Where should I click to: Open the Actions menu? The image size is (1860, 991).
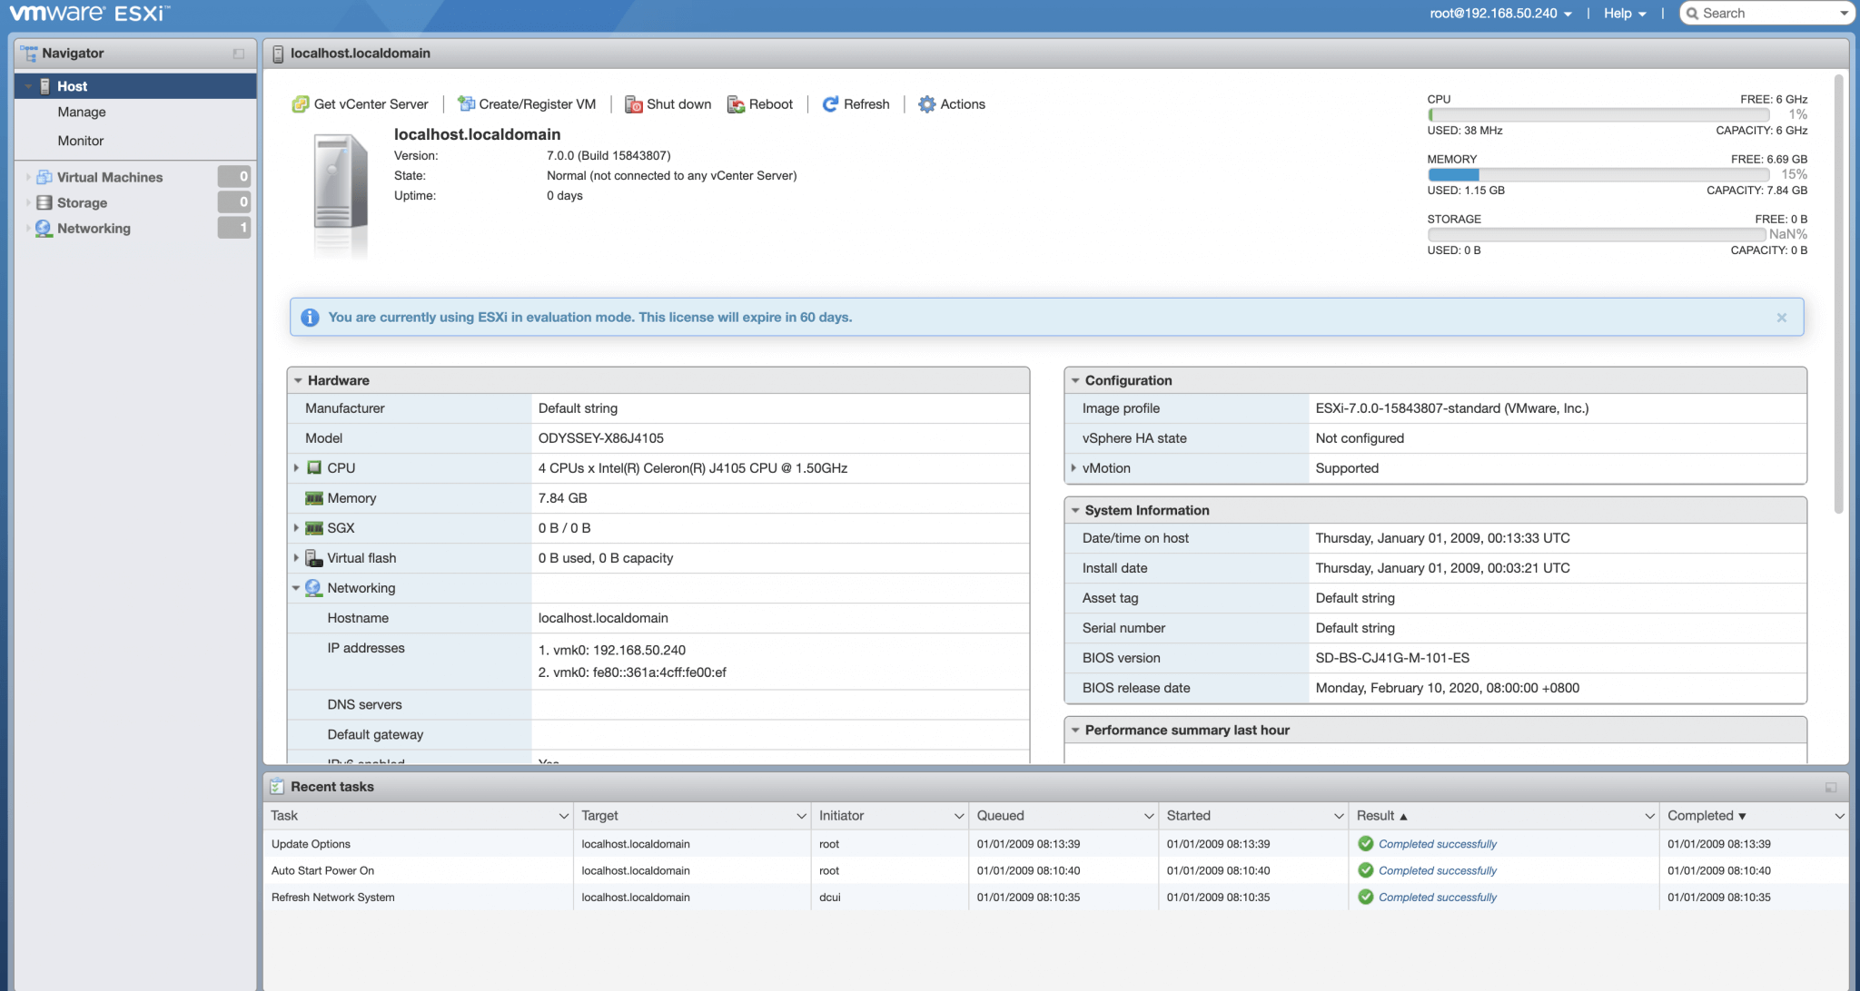tap(951, 103)
